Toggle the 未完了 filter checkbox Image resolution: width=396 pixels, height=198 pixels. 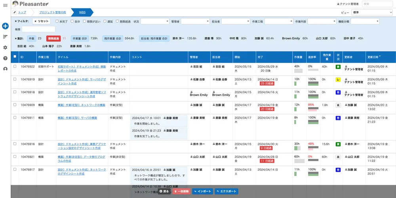57,21
